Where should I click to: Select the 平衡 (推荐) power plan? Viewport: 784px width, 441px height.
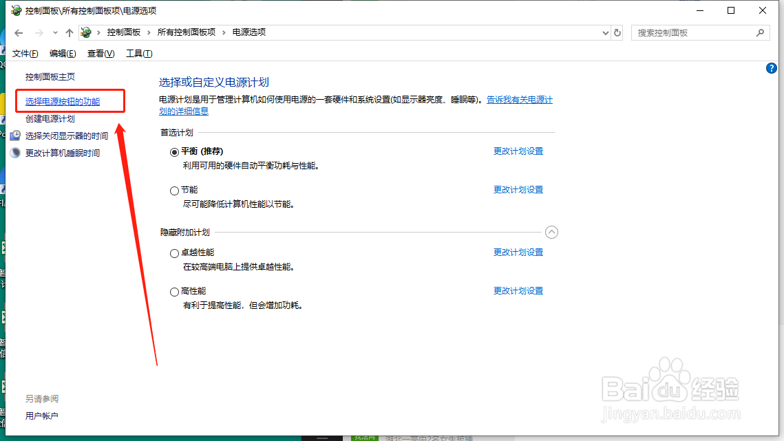(174, 151)
